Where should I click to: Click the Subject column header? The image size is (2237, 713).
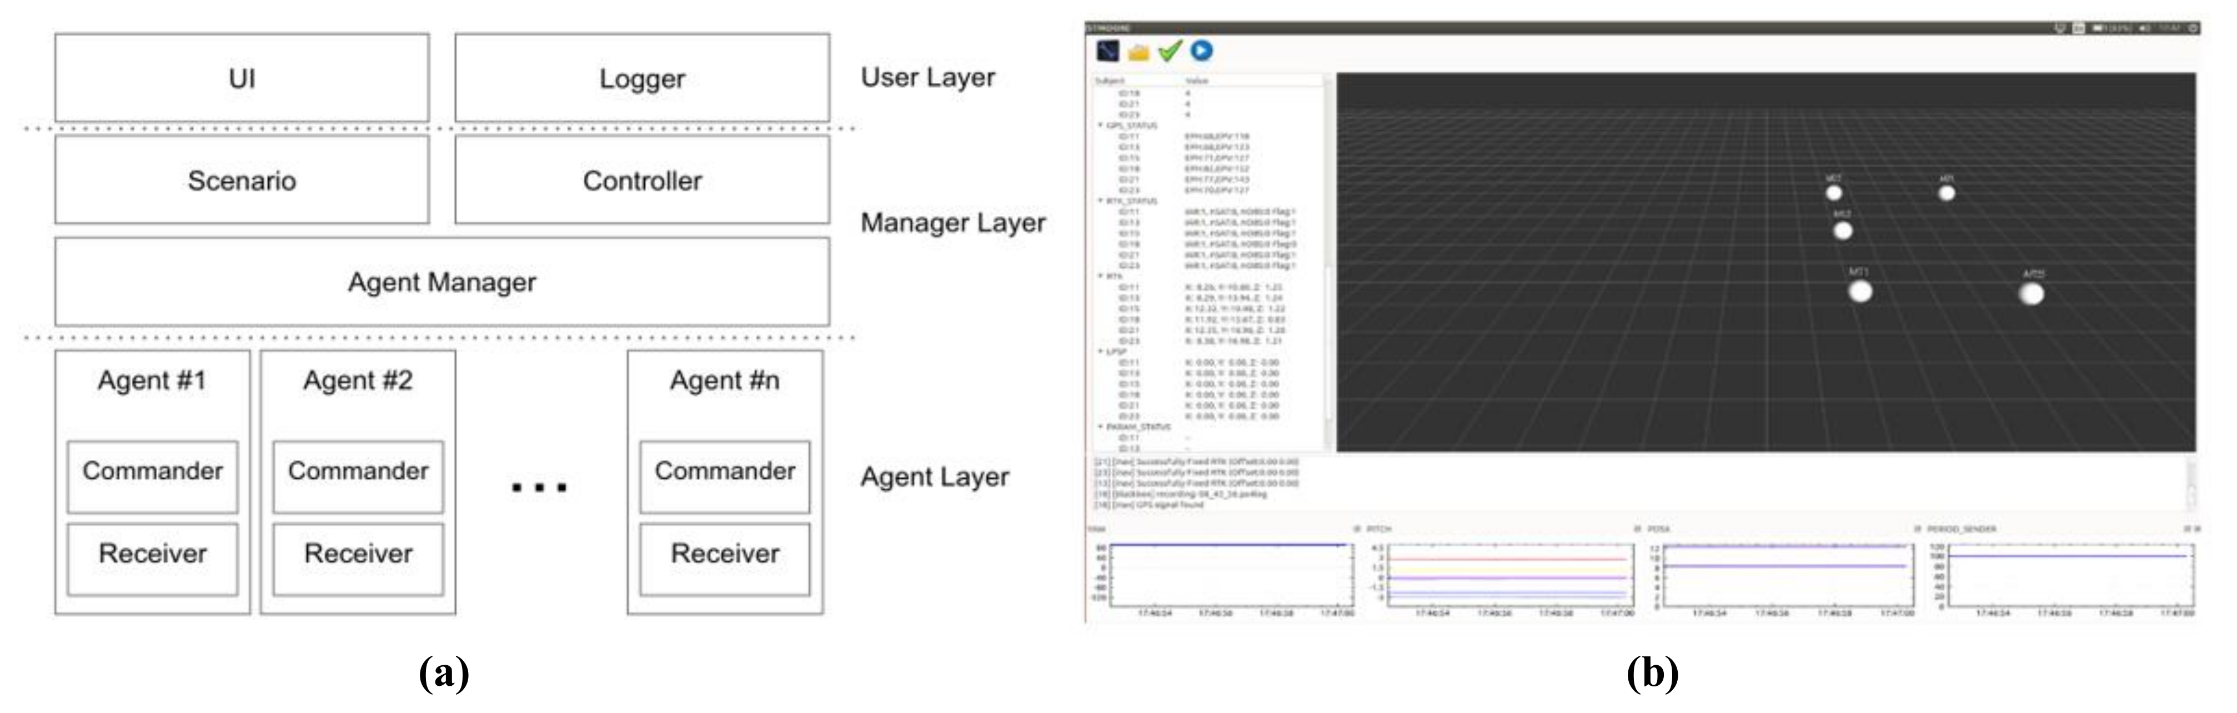1110,81
